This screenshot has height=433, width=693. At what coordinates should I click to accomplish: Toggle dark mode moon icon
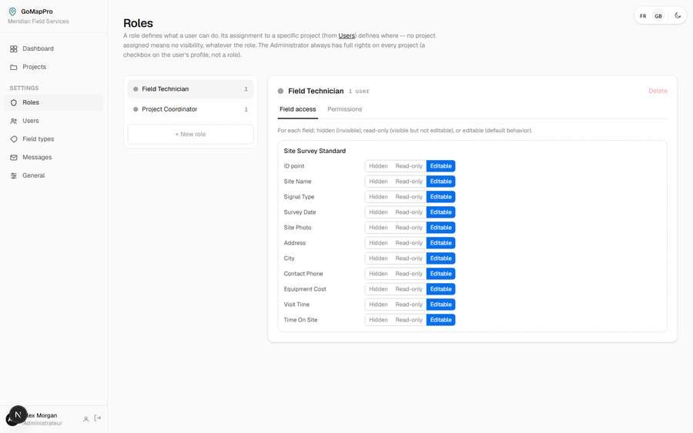coord(678,16)
